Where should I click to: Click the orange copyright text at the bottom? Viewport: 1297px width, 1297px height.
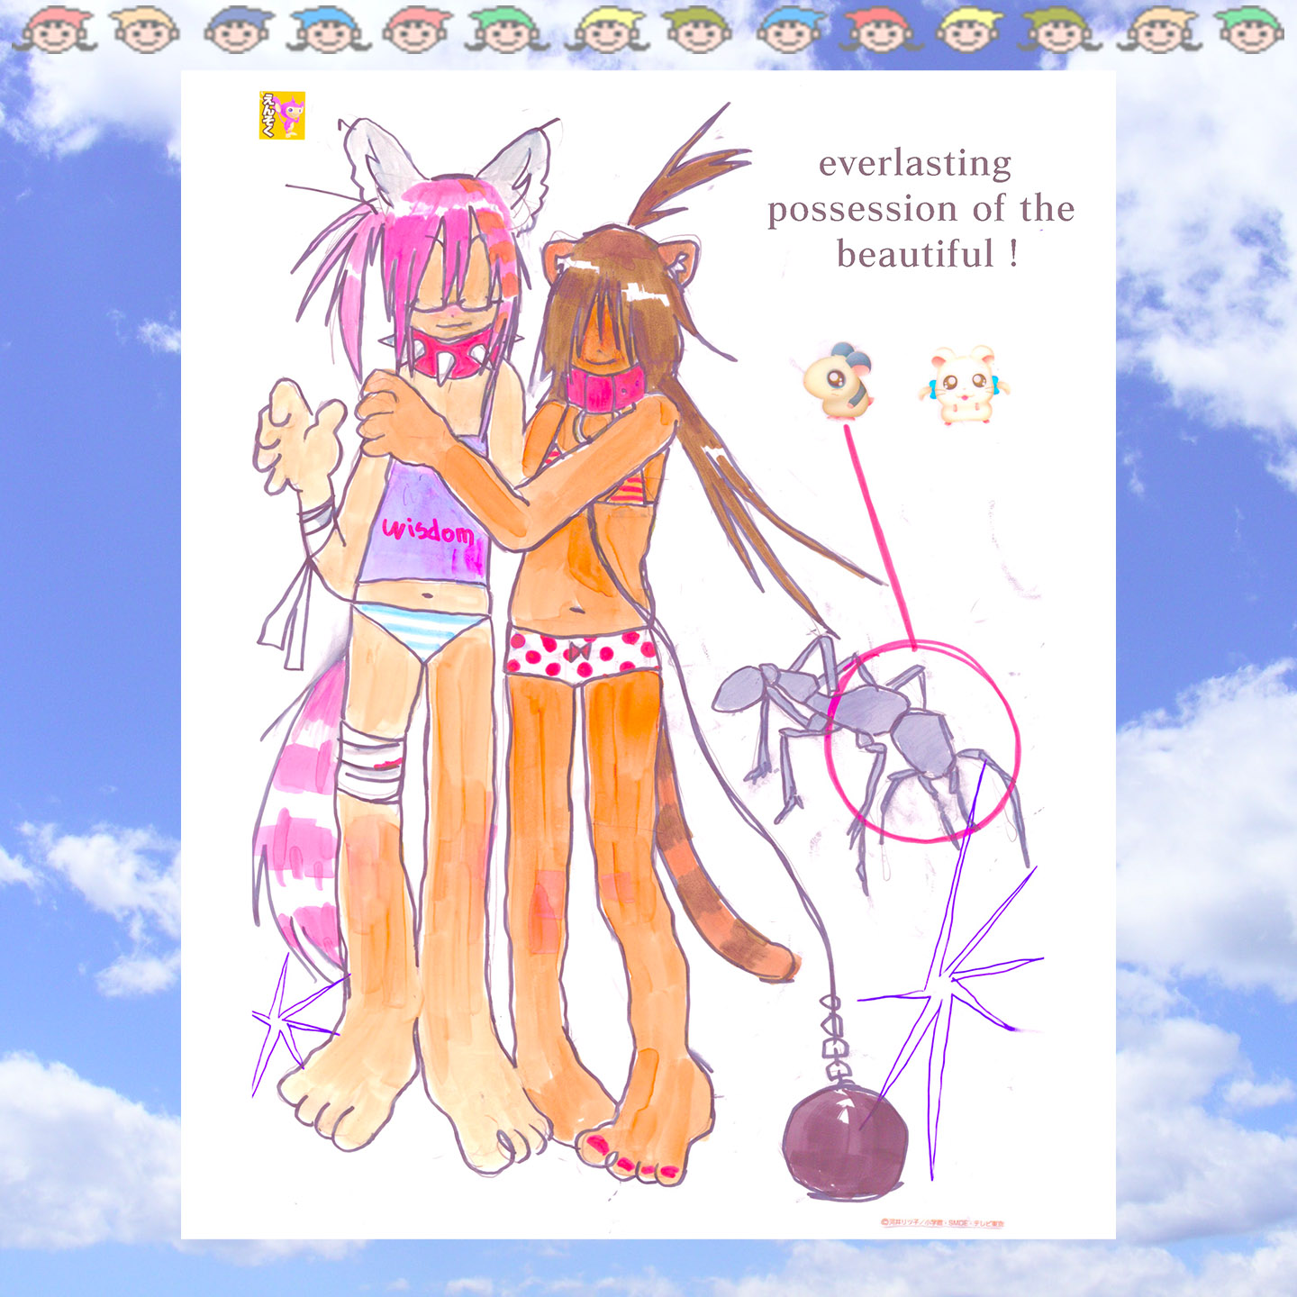942,1223
